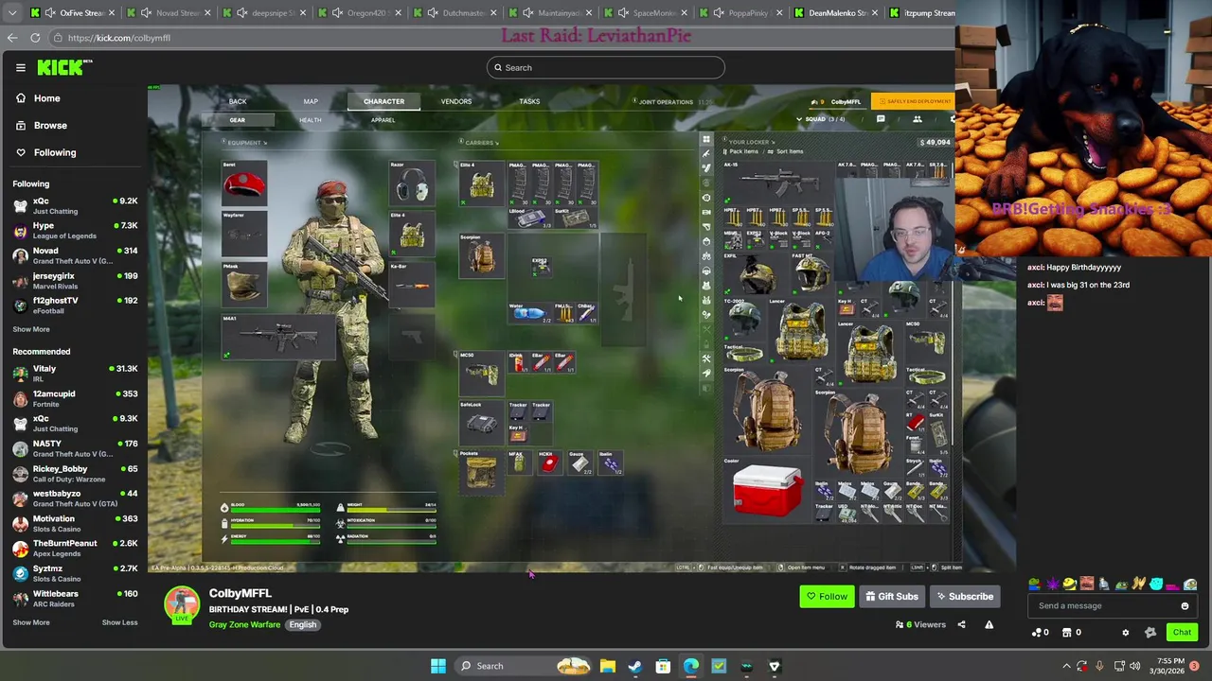The image size is (1212, 681).
Task: Open xQc channel under Following
Action: pyautogui.click(x=76, y=205)
